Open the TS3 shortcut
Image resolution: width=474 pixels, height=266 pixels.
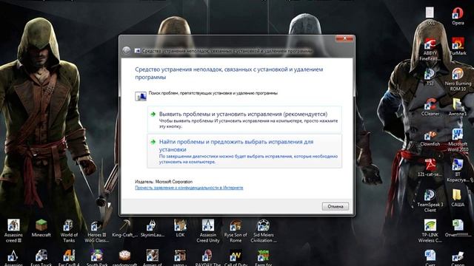tap(430, 77)
